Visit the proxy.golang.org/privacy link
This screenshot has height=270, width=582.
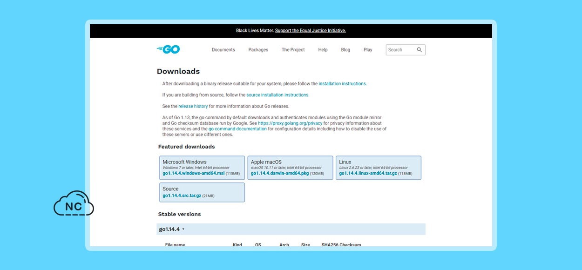290,123
